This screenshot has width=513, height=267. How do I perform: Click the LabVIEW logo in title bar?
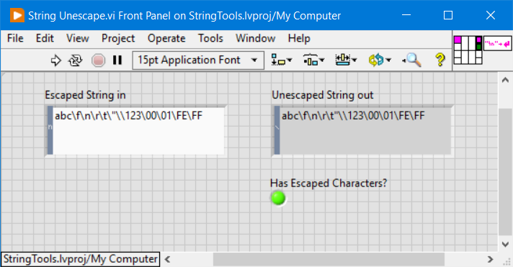[17, 15]
